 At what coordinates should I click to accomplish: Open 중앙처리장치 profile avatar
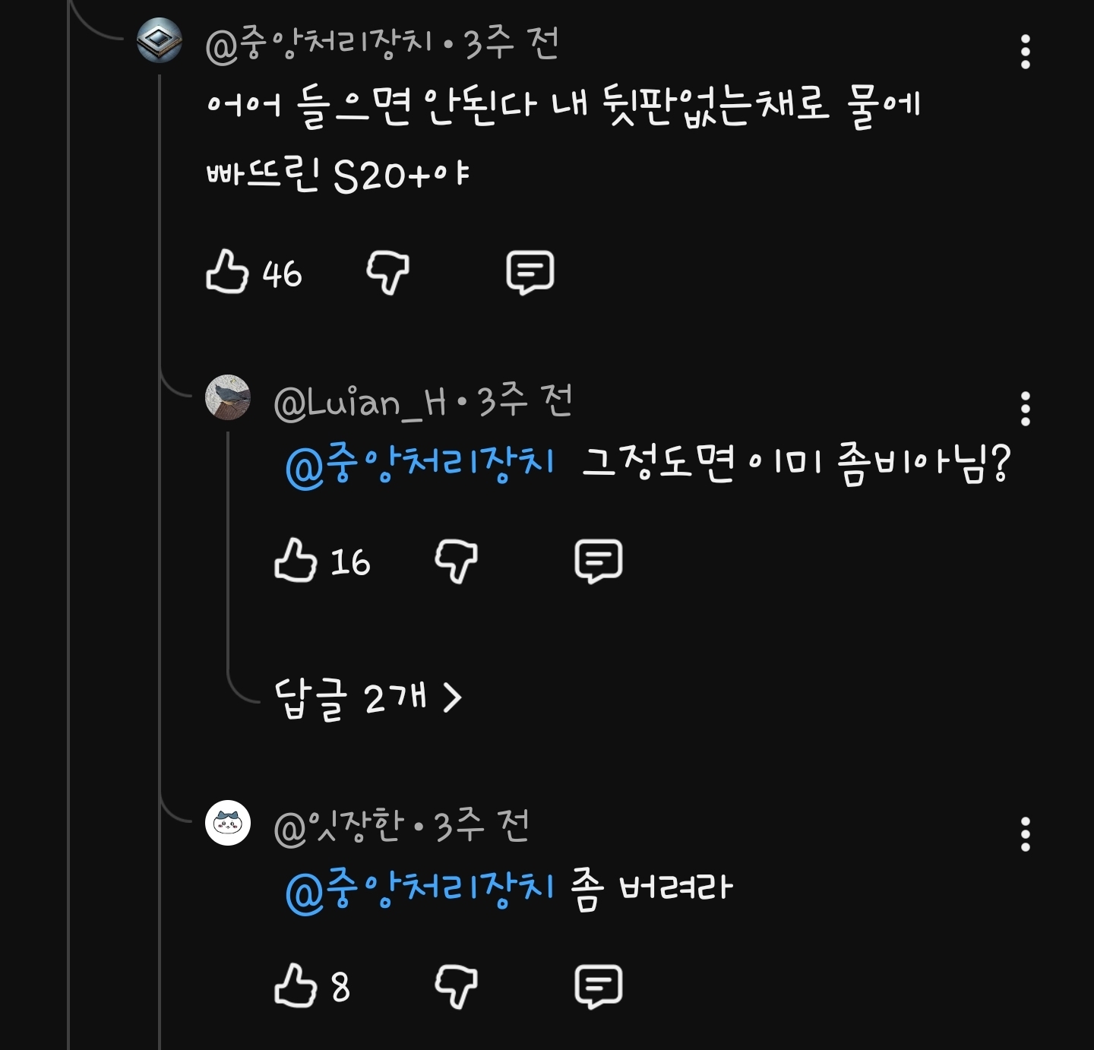point(159,40)
